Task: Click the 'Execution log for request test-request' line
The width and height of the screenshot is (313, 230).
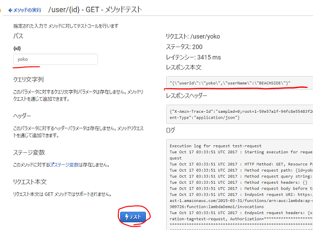Action: pyautogui.click(x=215, y=146)
